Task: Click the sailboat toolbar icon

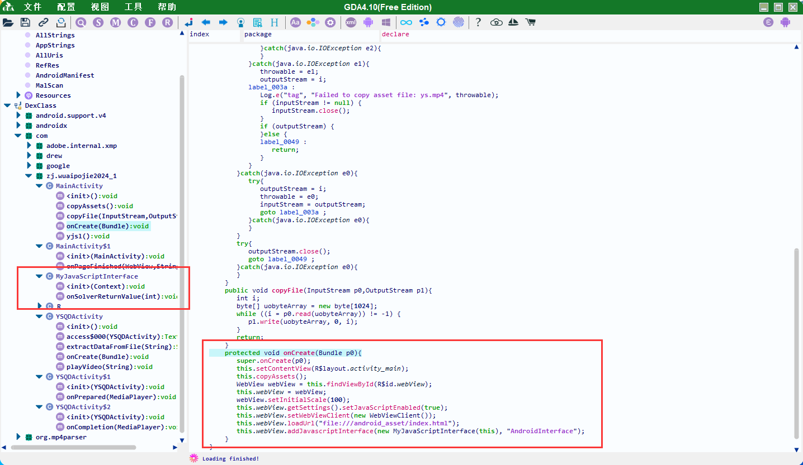Action: [513, 22]
